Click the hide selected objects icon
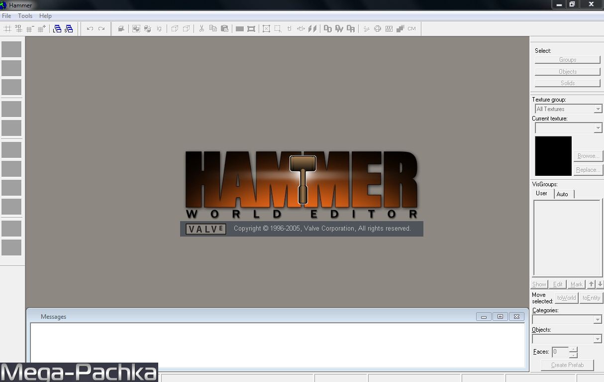604x382 pixels. click(x=175, y=29)
